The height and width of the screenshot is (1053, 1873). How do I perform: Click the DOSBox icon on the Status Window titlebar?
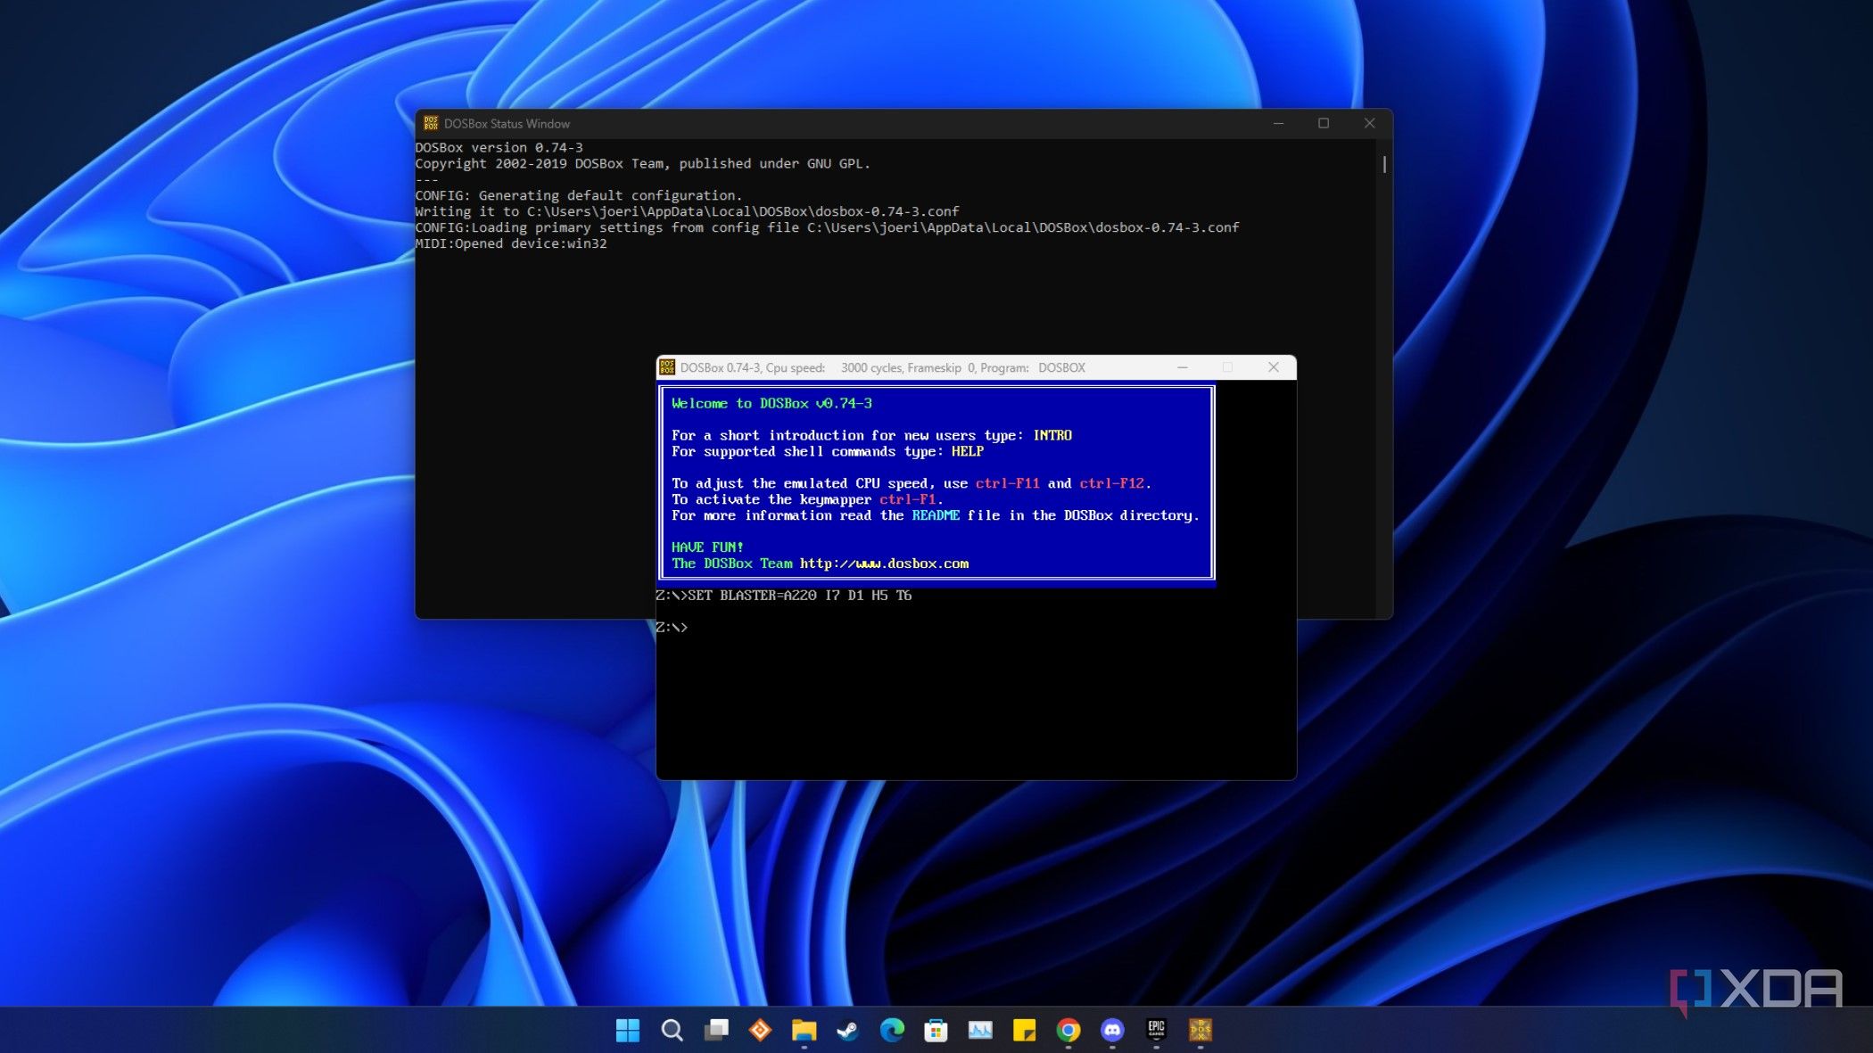432,123
